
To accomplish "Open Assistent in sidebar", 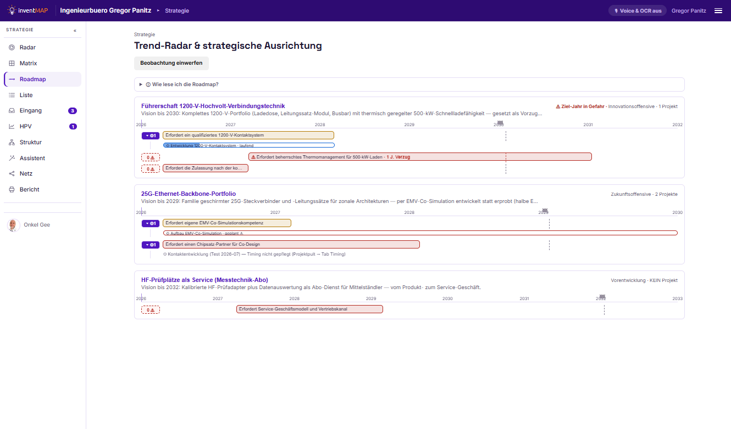I will point(42,159).
